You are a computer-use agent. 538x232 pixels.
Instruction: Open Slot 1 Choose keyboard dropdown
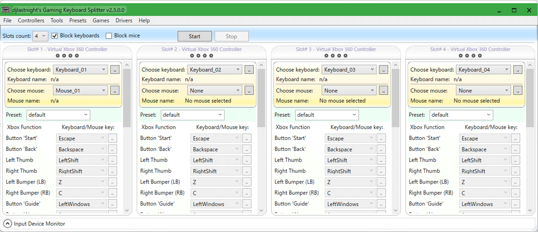pos(80,70)
